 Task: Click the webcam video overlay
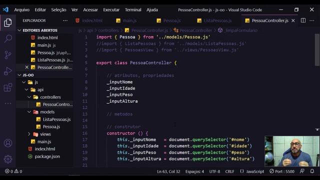[292, 151]
